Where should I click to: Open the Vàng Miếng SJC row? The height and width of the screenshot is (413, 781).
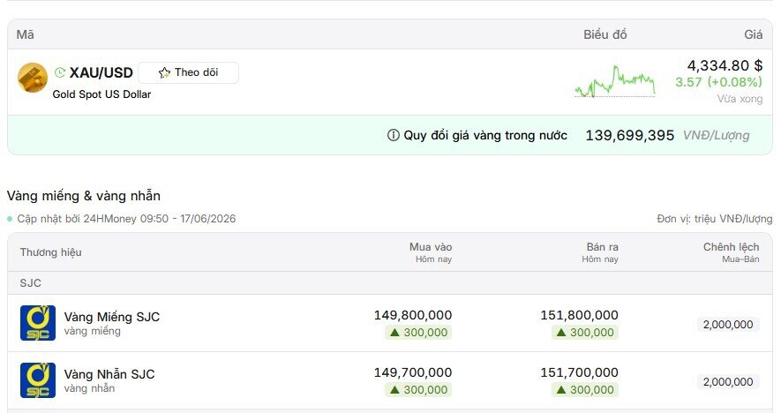coord(390,323)
